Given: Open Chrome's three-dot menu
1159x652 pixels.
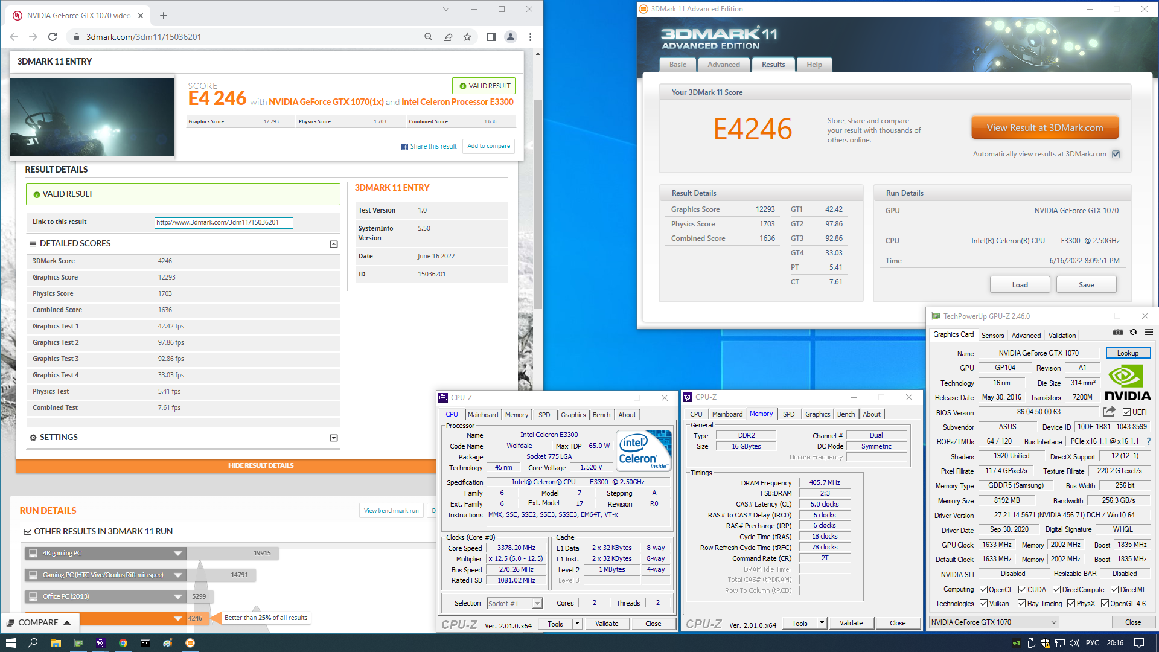Looking at the screenshot, I should tap(530, 37).
